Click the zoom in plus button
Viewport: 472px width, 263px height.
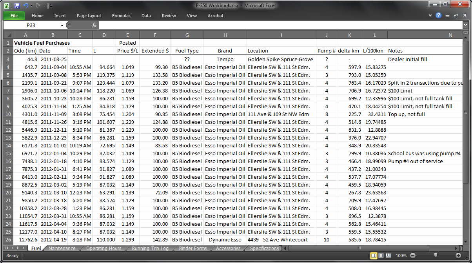(x=458, y=256)
